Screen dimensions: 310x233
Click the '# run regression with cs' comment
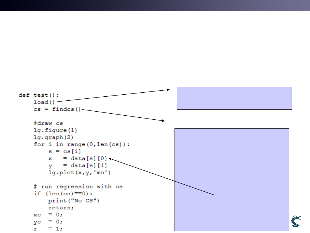click(x=78, y=187)
